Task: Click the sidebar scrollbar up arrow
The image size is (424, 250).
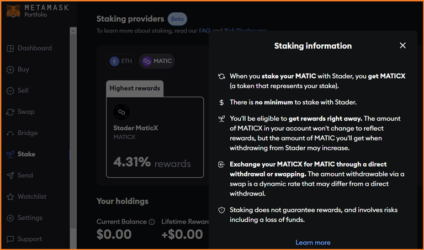Action: pos(73,31)
